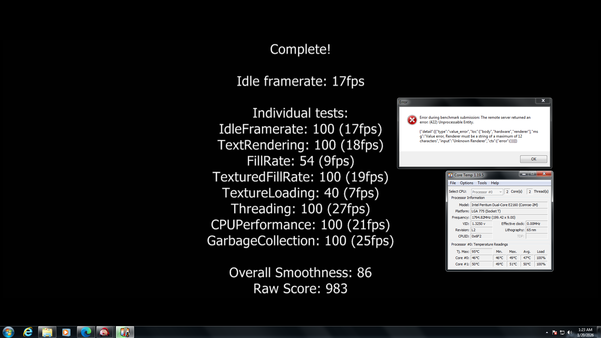The image size is (601, 338).
Task: Click the network tray icon
Action: tap(562, 332)
